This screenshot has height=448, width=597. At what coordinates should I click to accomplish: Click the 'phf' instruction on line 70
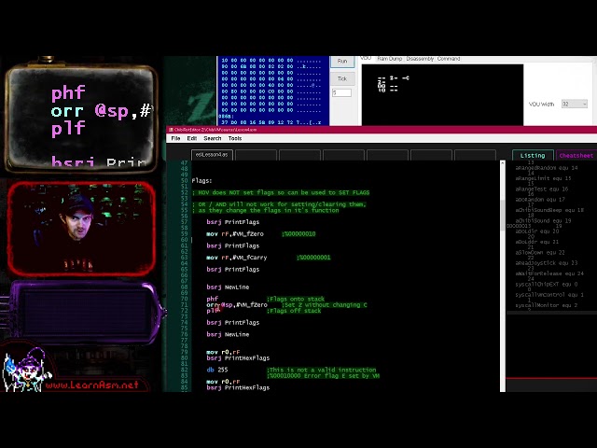pos(213,299)
